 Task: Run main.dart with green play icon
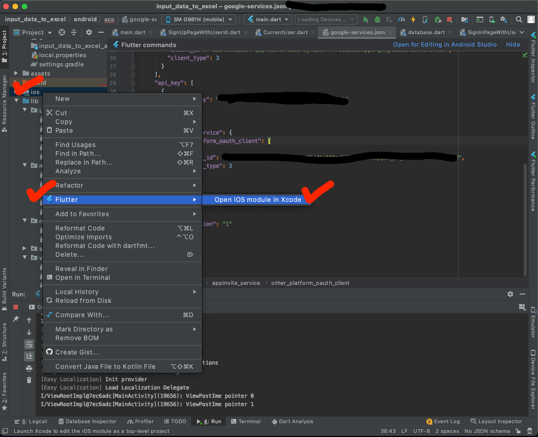[366, 19]
